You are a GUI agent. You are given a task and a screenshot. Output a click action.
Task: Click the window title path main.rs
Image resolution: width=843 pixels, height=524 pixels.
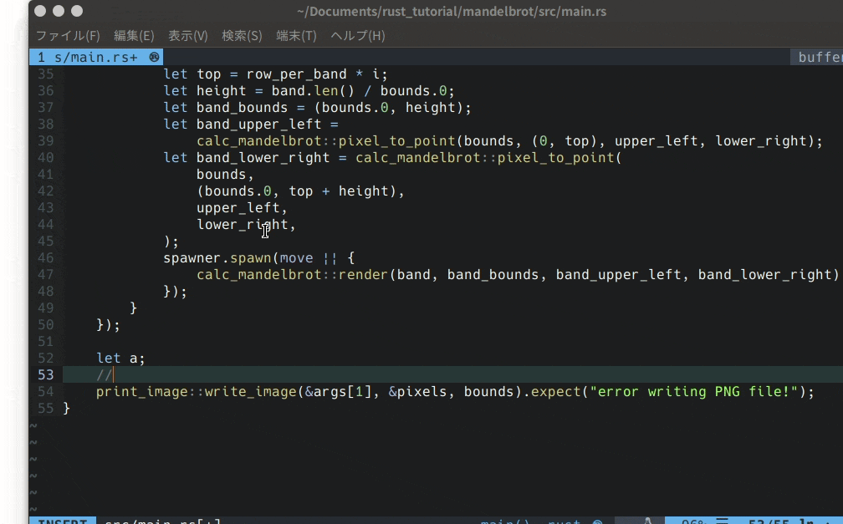click(x=452, y=12)
